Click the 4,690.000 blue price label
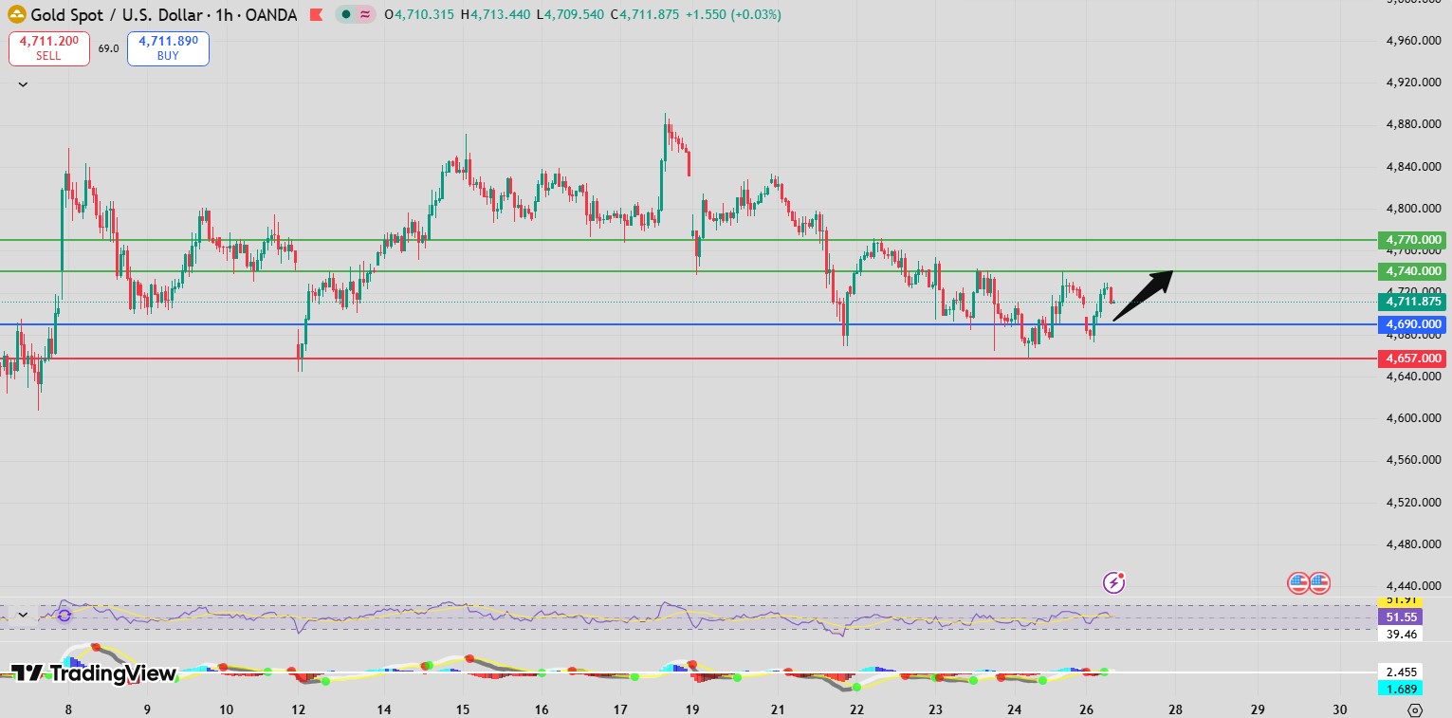Viewport: 1452px width, 718px height. 1412,324
